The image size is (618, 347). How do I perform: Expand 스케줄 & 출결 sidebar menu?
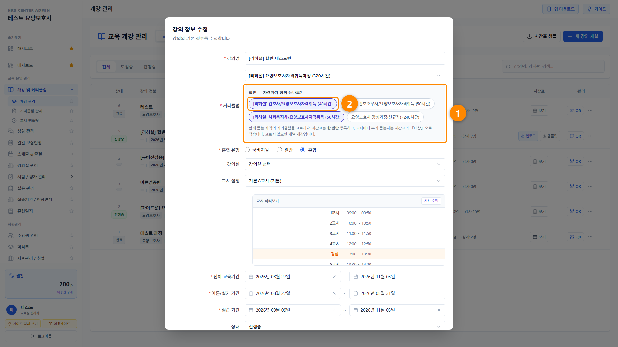(x=41, y=154)
